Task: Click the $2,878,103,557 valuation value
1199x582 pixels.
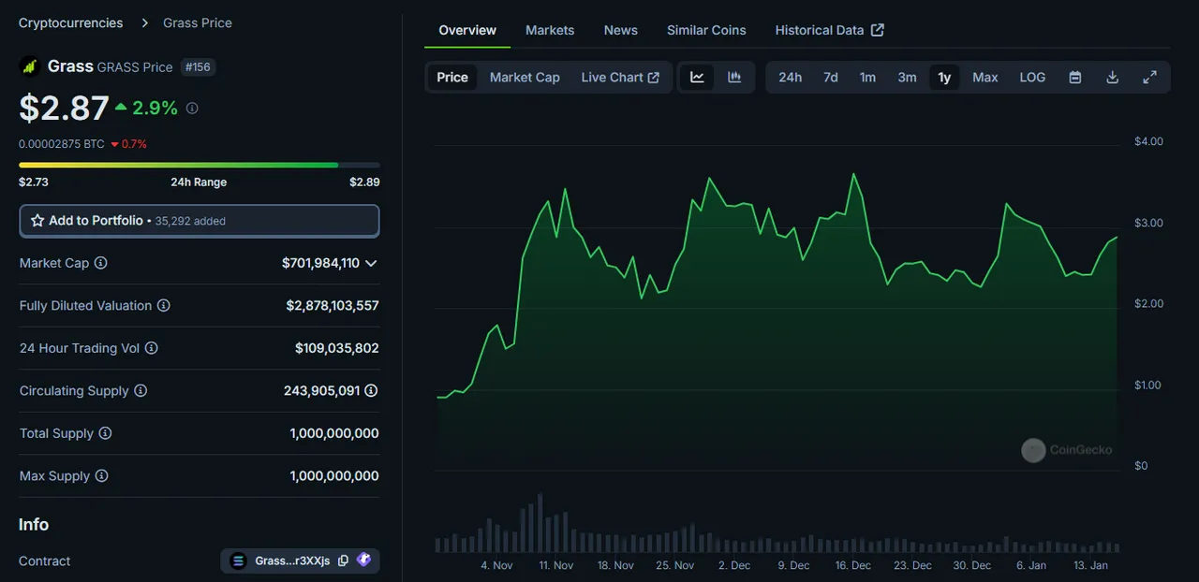Action: coord(333,306)
